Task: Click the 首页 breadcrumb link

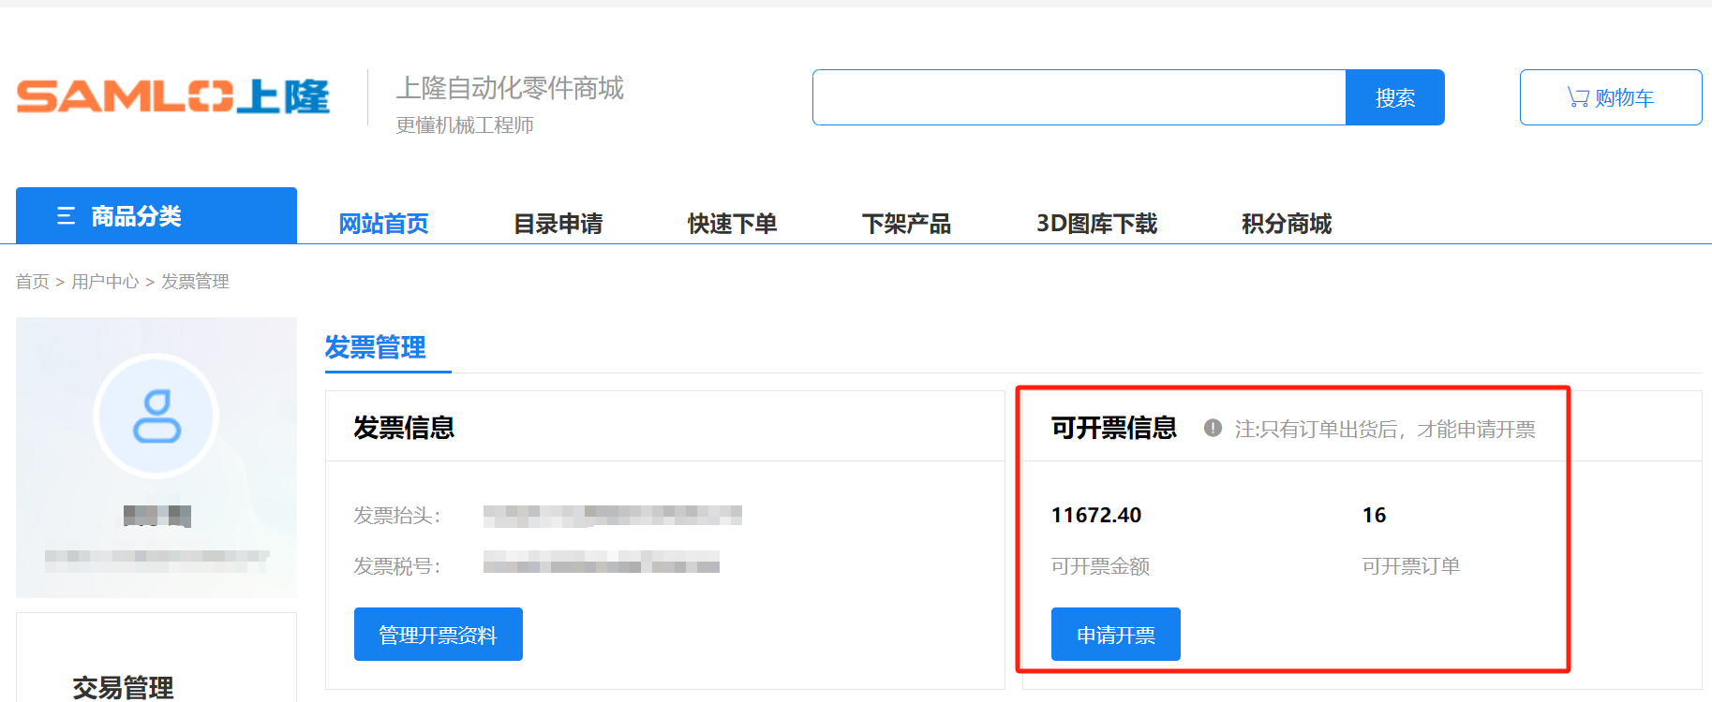Action: (32, 282)
